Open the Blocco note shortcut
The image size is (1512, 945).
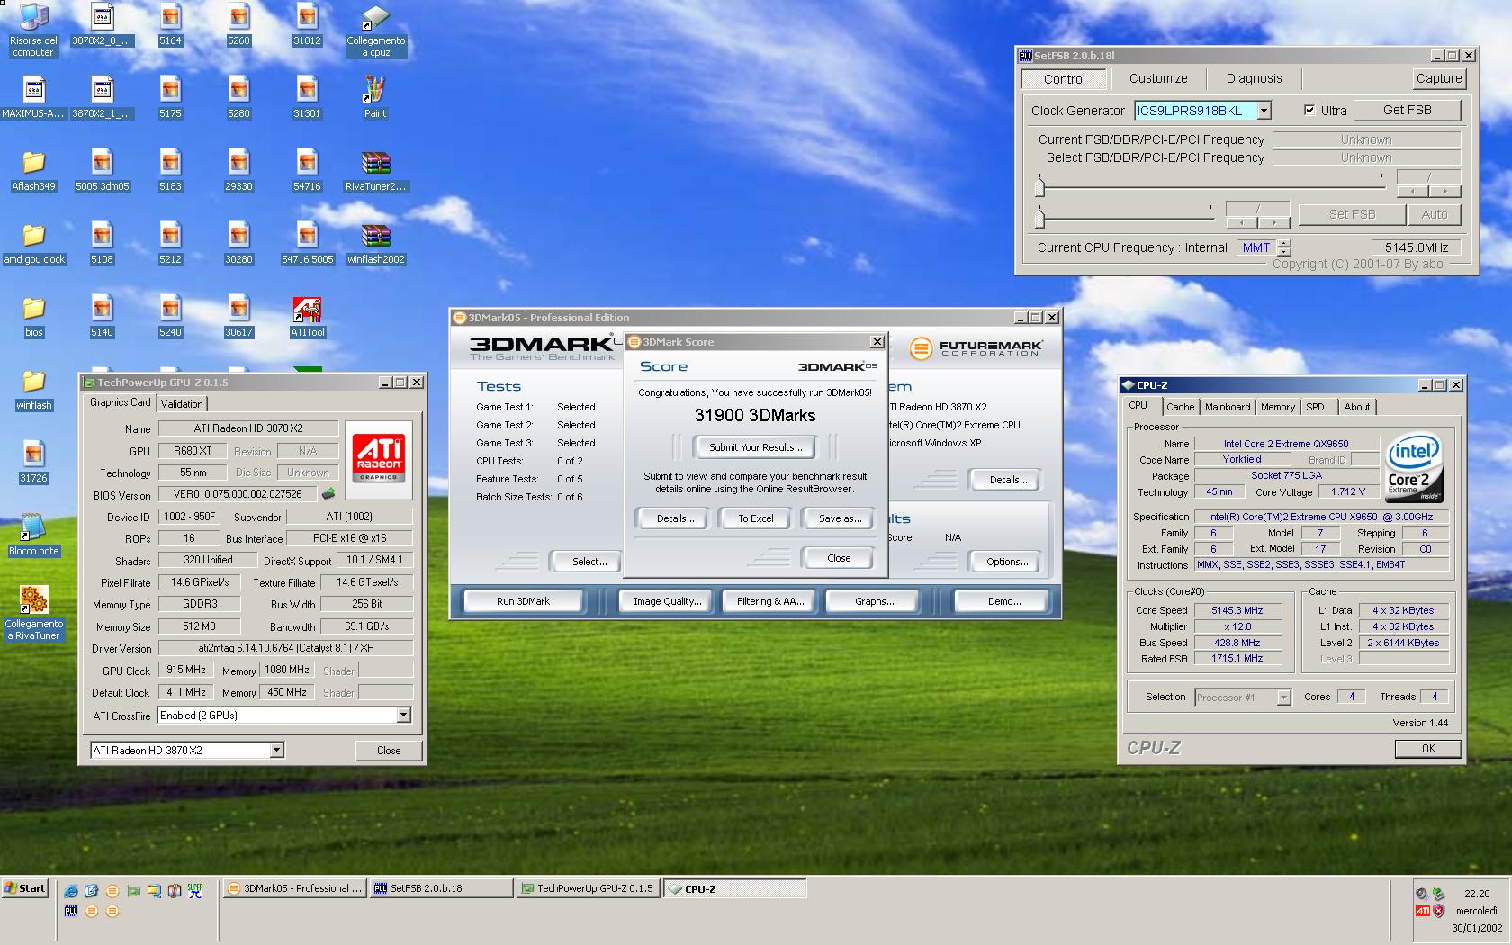pyautogui.click(x=33, y=535)
